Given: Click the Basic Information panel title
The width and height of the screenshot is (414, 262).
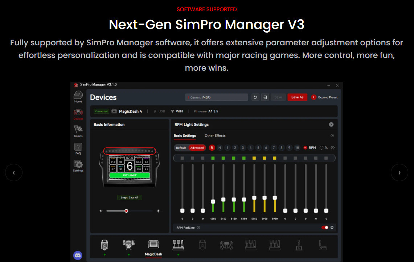Looking at the screenshot, I should point(109,124).
